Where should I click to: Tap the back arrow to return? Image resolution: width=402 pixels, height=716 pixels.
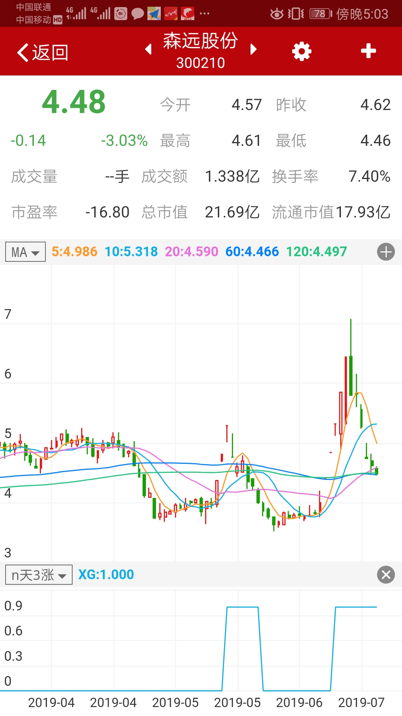[x=42, y=52]
